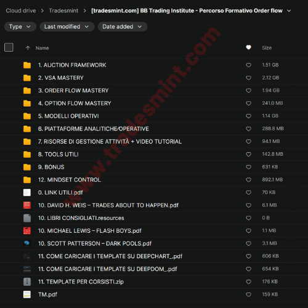Open the 3. ORDER FLOW MASTERY folder icon
The image size is (308, 308).
(x=27, y=91)
